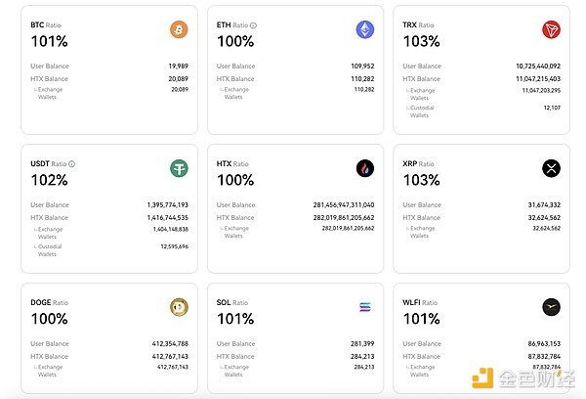Click the Solana SOL icon
Image resolution: width=586 pixels, height=399 pixels.
pos(365,307)
